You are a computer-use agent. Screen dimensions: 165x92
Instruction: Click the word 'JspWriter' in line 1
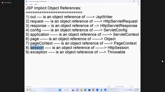click(104, 17)
